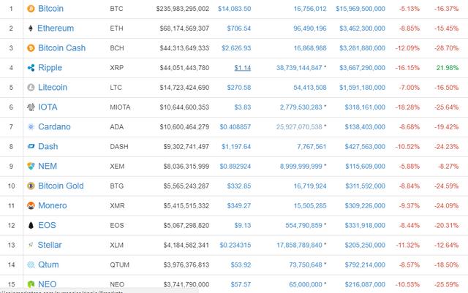Open the NEO name link
Viewport: 468px width, 293px height.
point(47,284)
